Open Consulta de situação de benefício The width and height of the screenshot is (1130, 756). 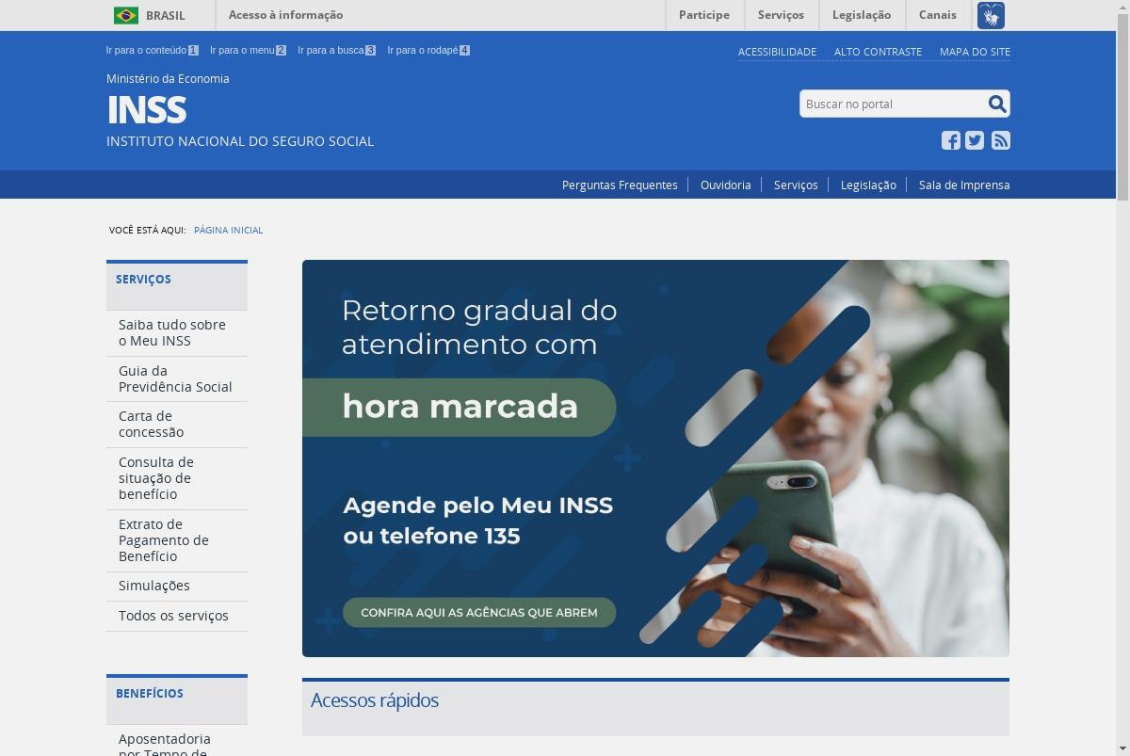(x=177, y=478)
